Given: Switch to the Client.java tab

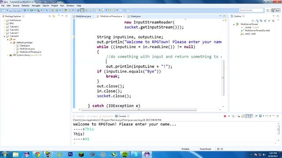Looking at the screenshot, I should 136,16.
